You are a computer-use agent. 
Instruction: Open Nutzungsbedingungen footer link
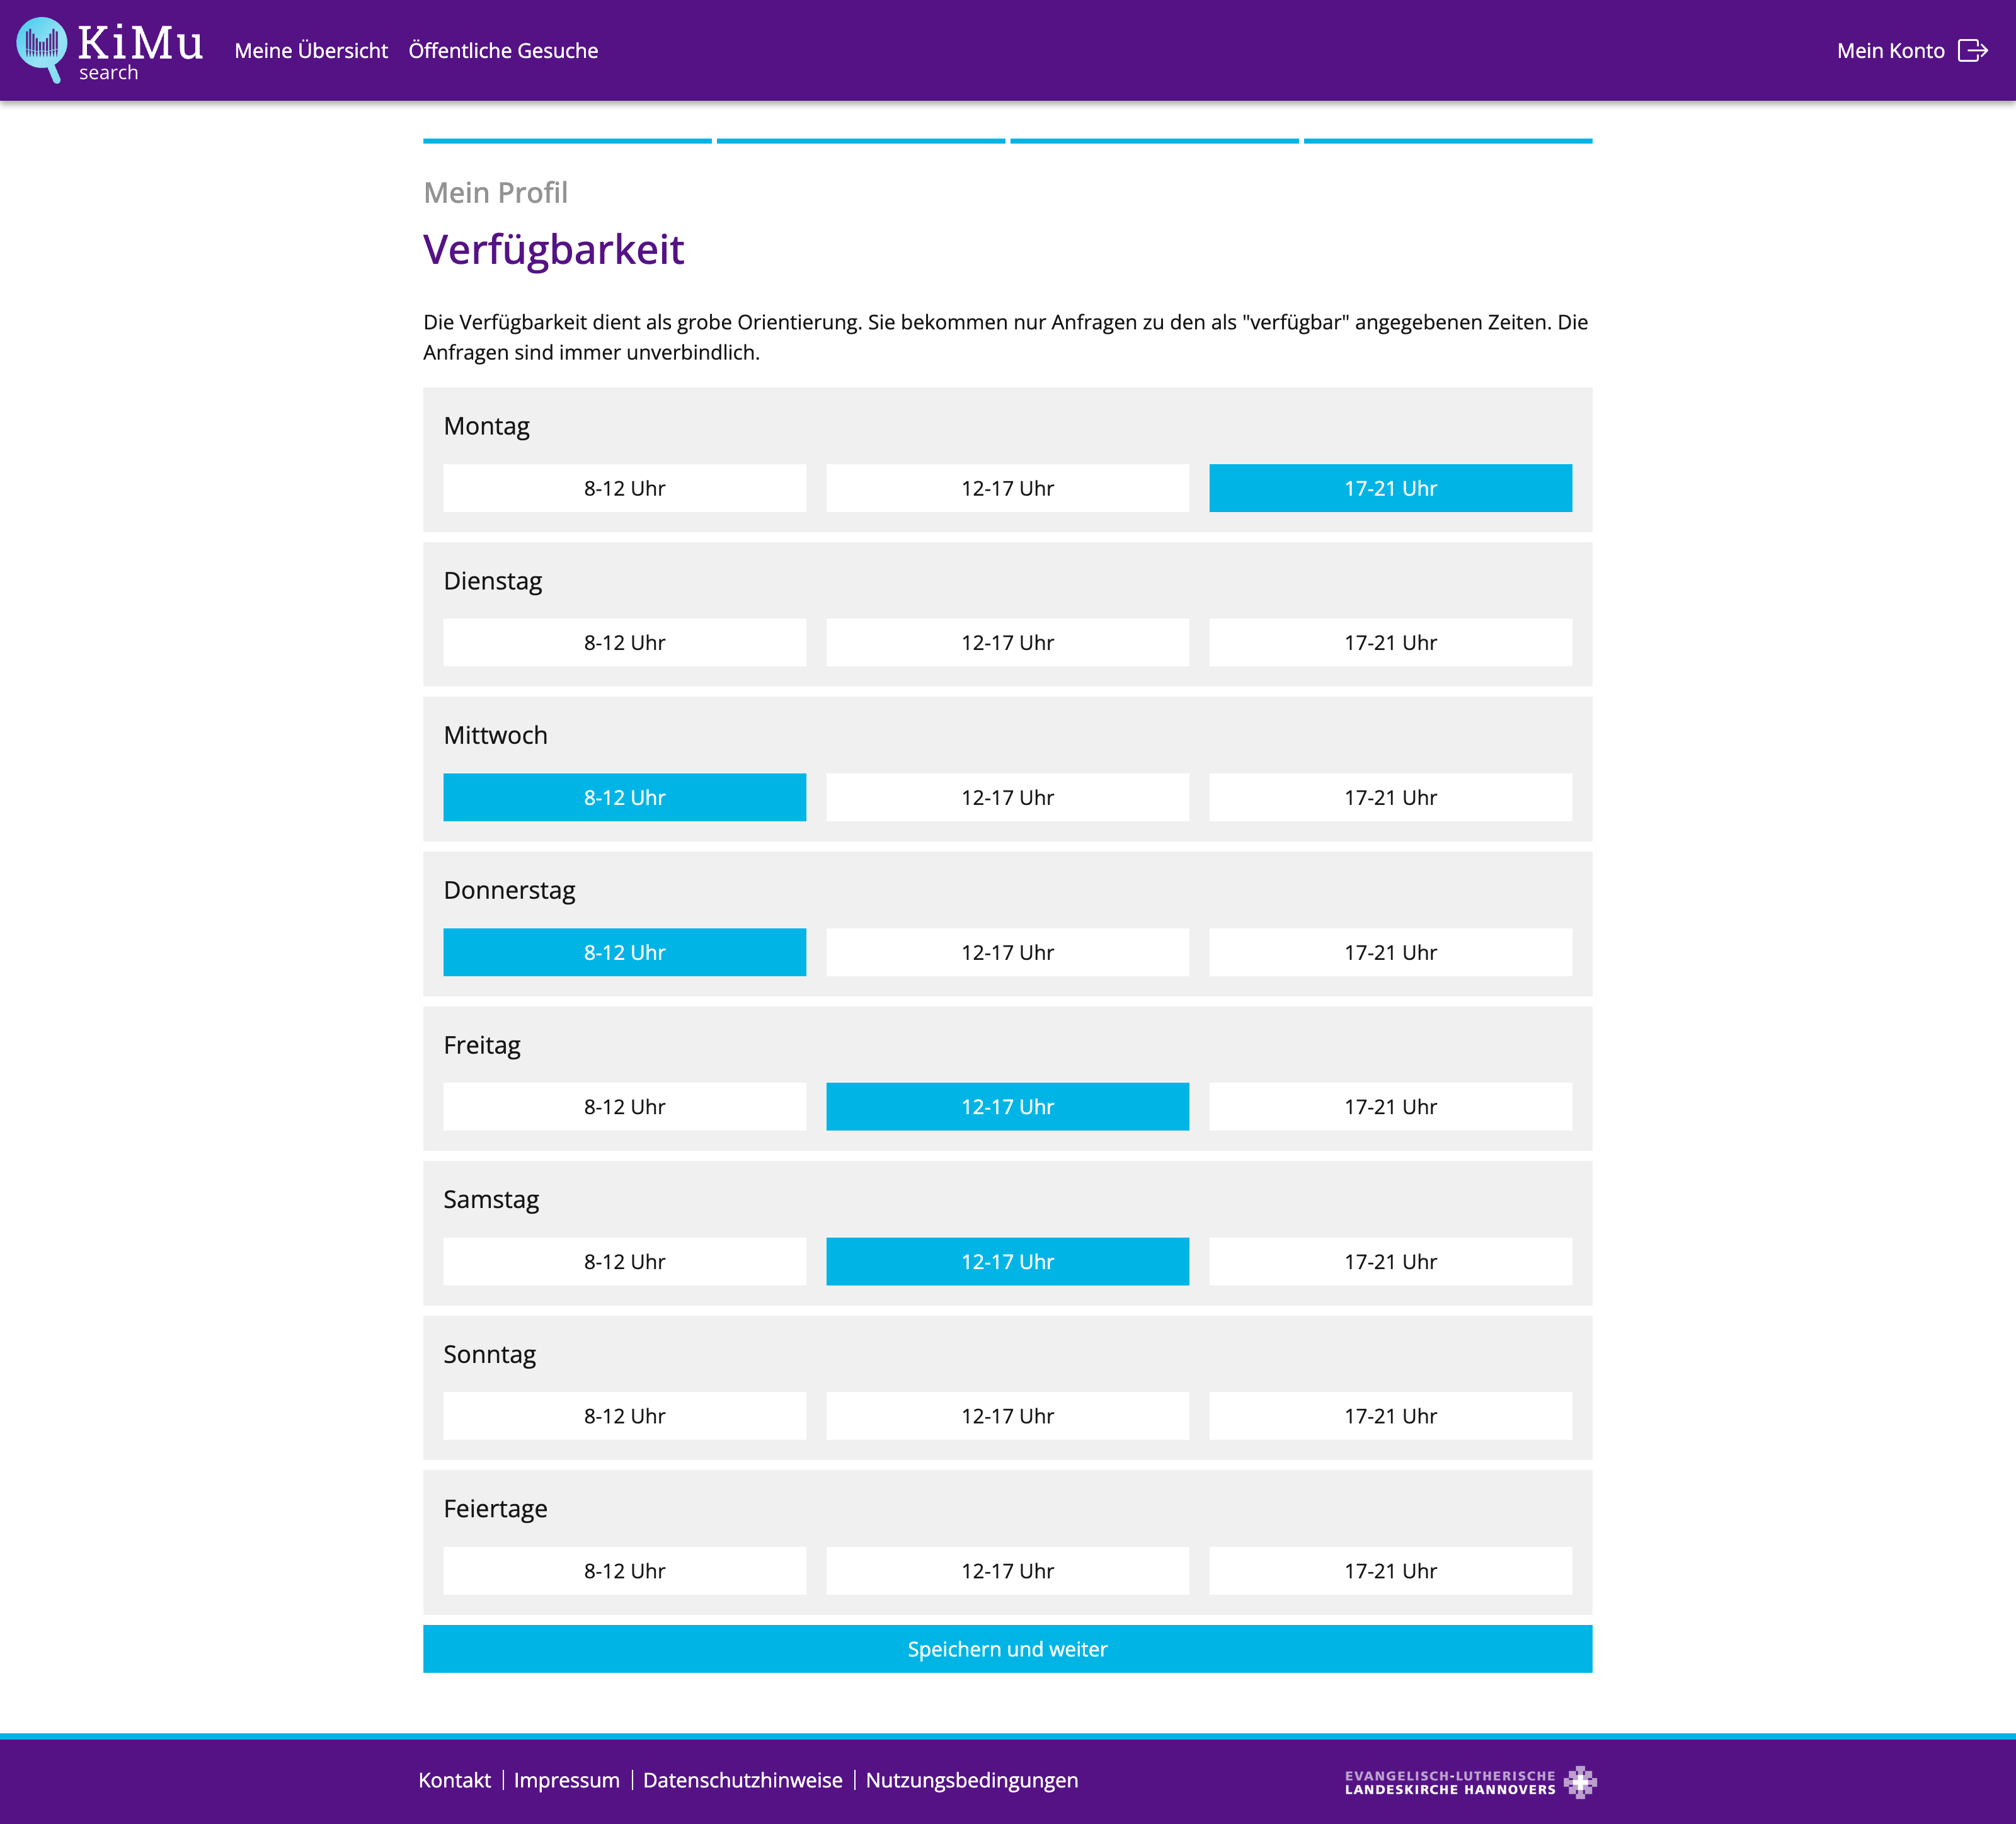pos(971,1780)
